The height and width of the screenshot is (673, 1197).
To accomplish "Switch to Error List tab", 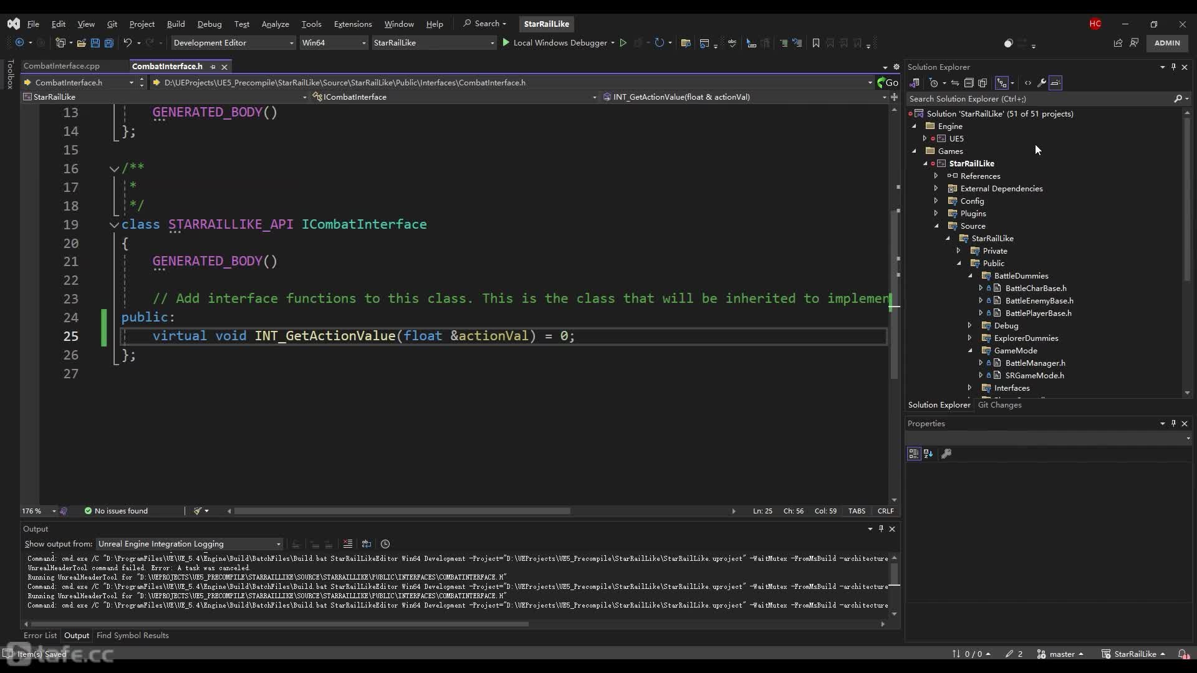I will tap(40, 636).
